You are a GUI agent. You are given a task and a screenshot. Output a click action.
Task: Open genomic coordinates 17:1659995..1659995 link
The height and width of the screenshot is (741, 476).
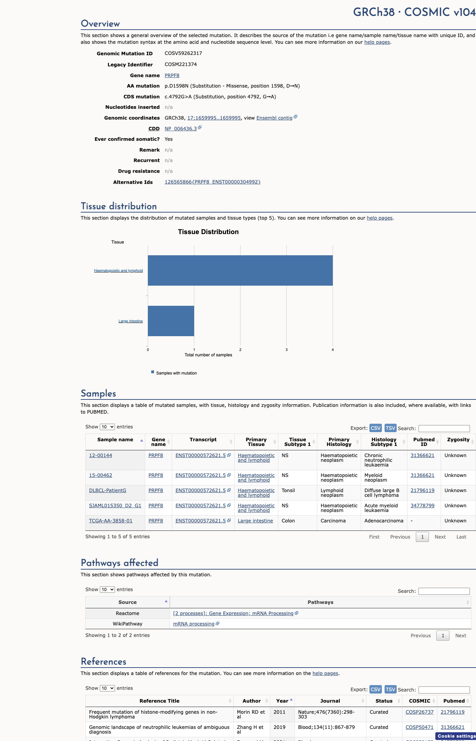coord(214,118)
